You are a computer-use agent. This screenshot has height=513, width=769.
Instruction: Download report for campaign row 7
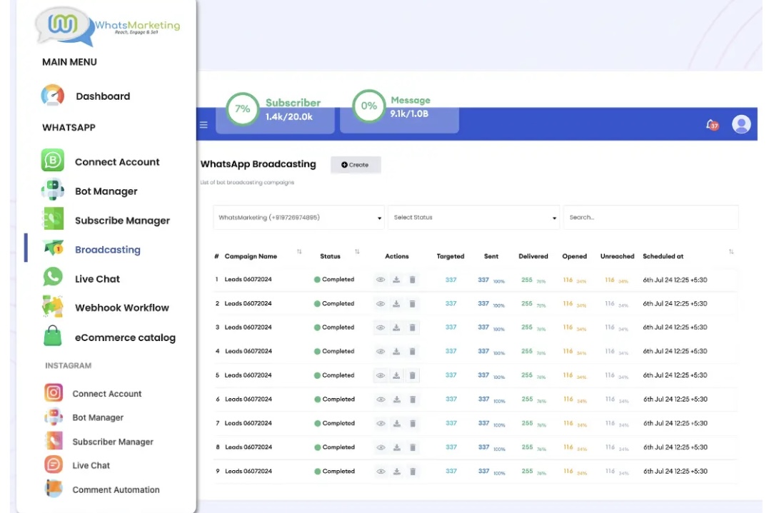[x=396, y=423]
